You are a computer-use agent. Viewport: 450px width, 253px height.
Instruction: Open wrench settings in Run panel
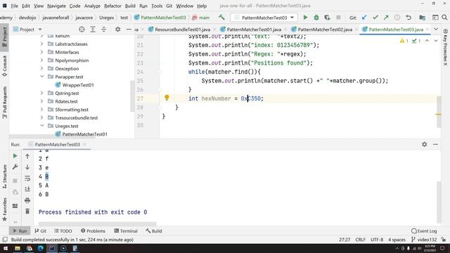[15, 167]
